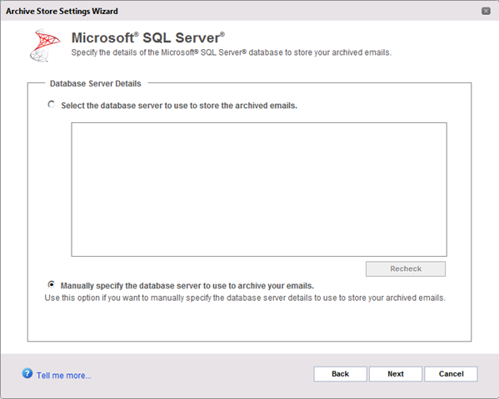The height and width of the screenshot is (399, 499).
Task: Click the 'Manually specify the database server' label text
Action: coord(187,286)
